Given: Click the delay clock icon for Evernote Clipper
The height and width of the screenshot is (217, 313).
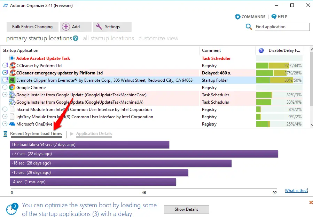Looking at the screenshot, I should [x=5, y=80].
